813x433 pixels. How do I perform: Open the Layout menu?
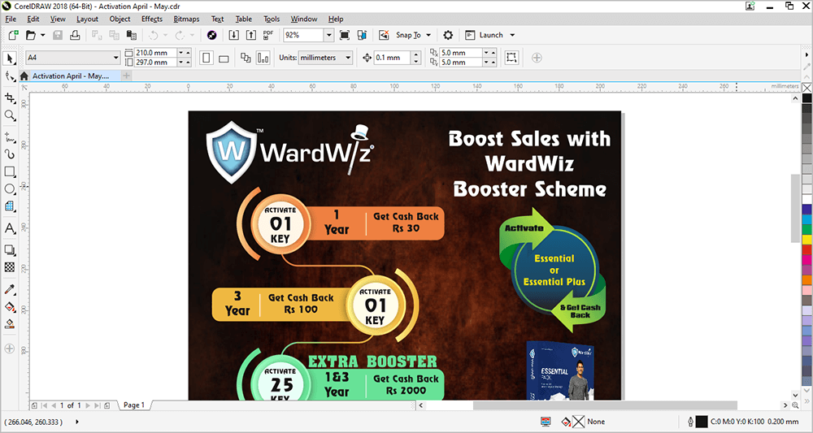click(x=87, y=19)
